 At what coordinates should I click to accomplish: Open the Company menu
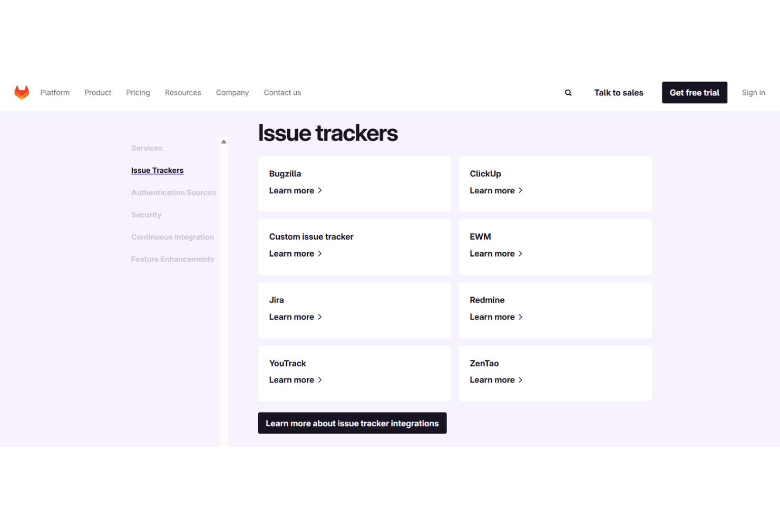pyautogui.click(x=232, y=92)
